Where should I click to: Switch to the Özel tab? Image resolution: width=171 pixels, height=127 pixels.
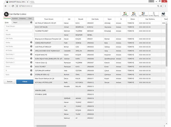tap(30, 18)
